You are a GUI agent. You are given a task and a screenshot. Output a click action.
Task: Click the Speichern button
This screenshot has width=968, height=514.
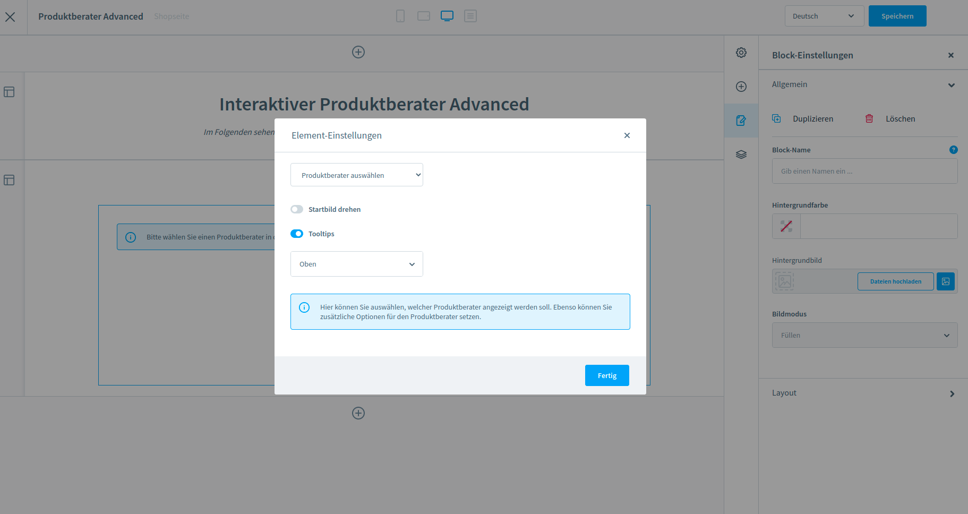click(x=897, y=16)
